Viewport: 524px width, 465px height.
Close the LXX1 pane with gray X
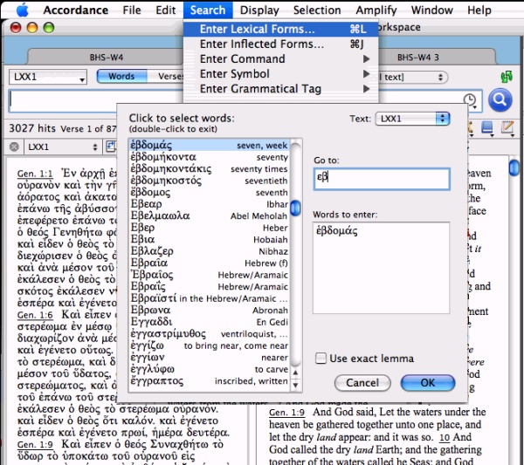click(x=14, y=147)
